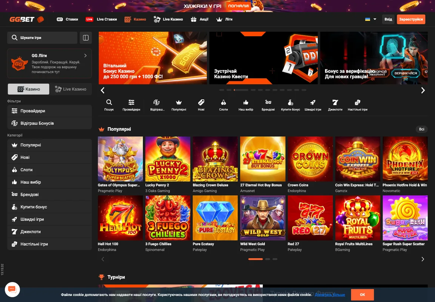This screenshot has height=302, width=435.
Task: Open Купити бонус icon in category bar
Action: tap(290, 103)
